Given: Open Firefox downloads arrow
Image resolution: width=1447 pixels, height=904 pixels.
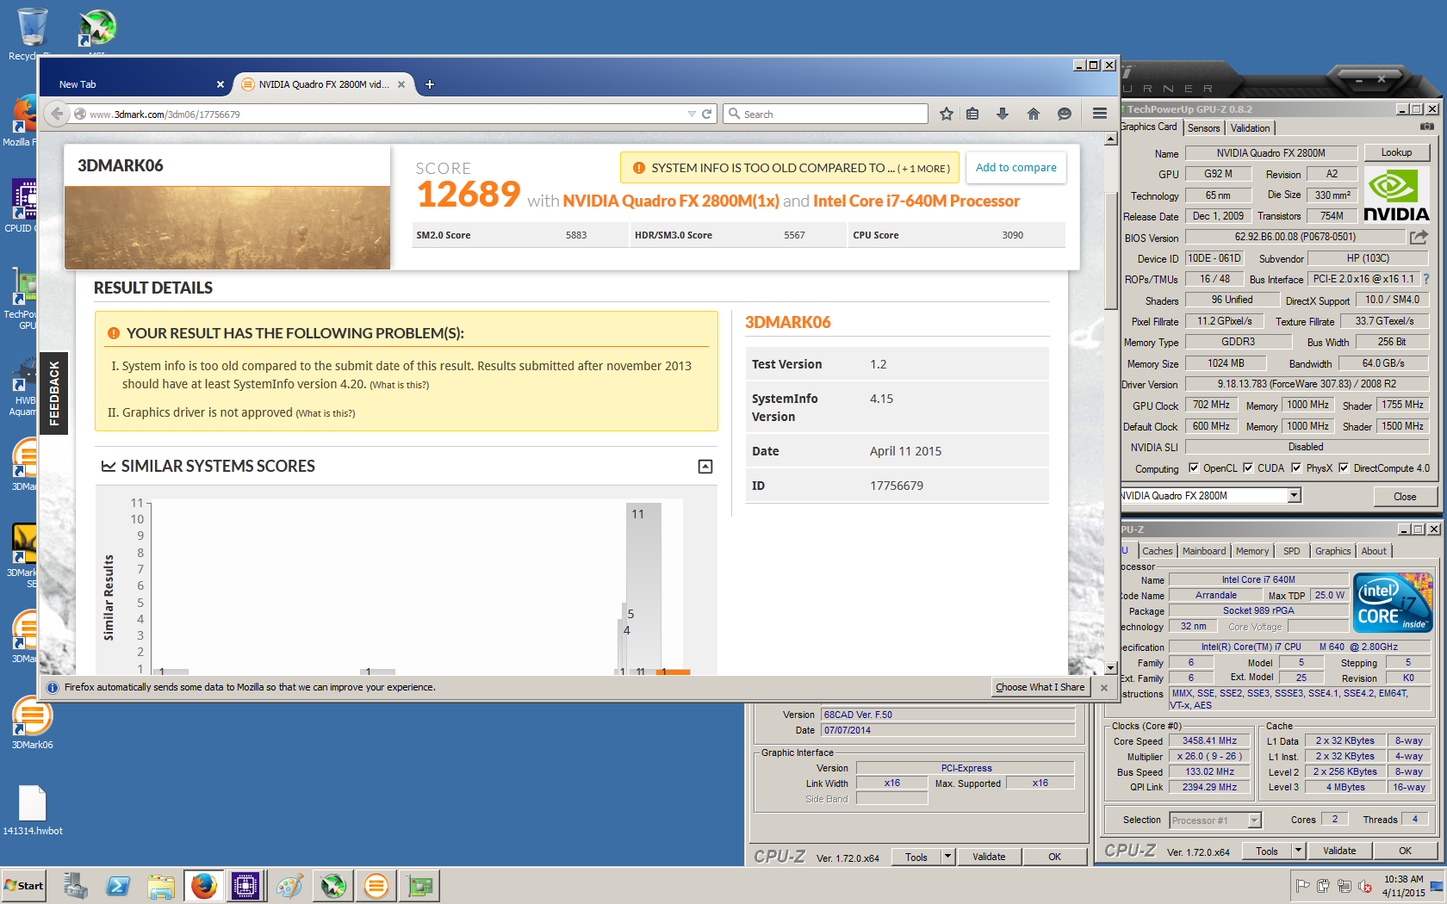Looking at the screenshot, I should (x=1003, y=114).
